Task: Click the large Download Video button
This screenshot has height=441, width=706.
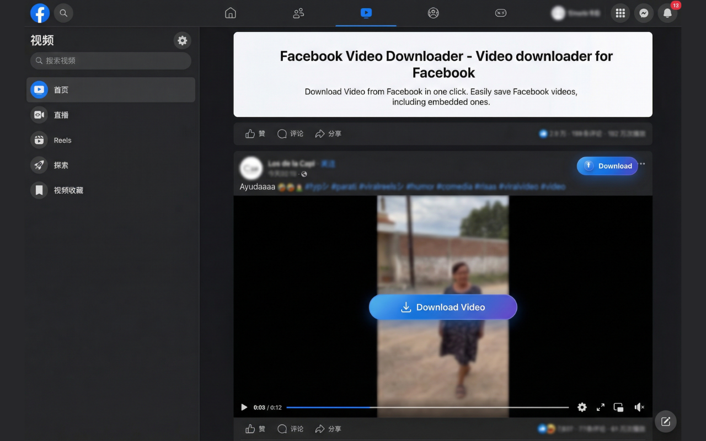Action: click(x=443, y=307)
